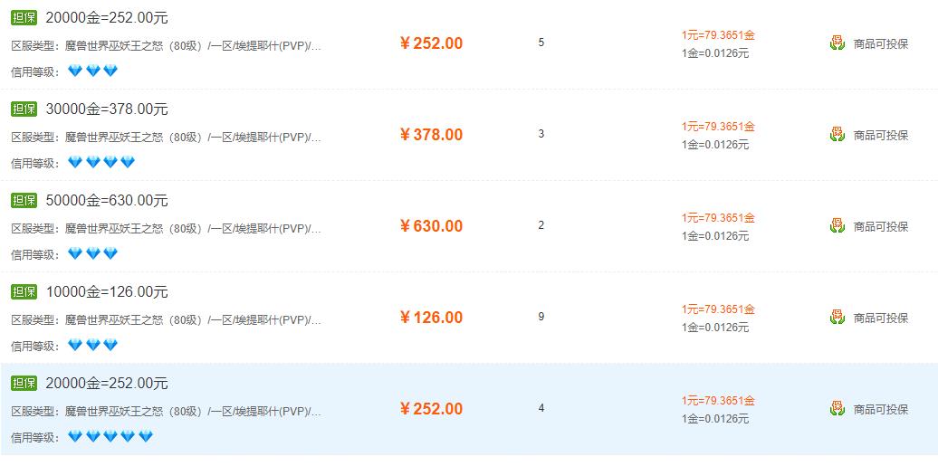Click the server info text of the 30000金 listing

pos(167,137)
